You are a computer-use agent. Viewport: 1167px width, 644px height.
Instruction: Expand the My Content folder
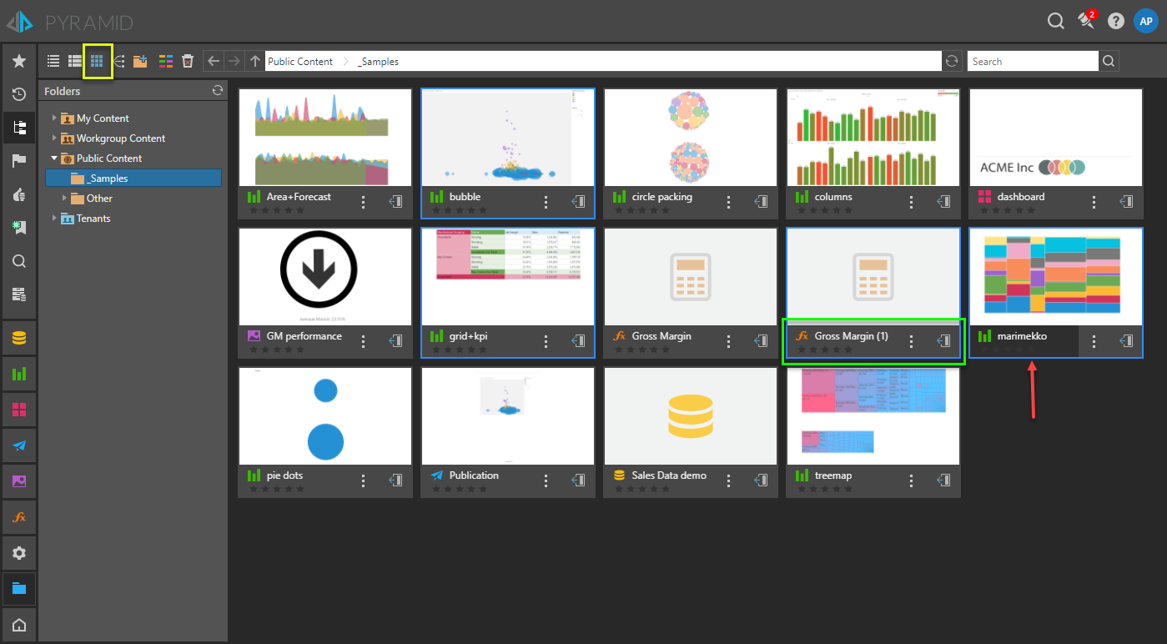(x=55, y=118)
